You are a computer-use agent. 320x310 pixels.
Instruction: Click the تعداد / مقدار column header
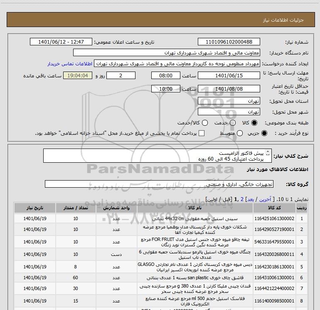76,208
